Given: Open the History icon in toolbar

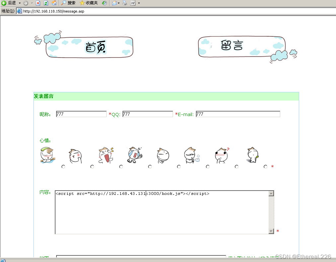Looking at the screenshot, I should tap(104, 3).
